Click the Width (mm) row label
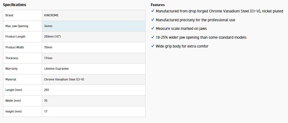This screenshot has width=288, height=123. click(13, 101)
